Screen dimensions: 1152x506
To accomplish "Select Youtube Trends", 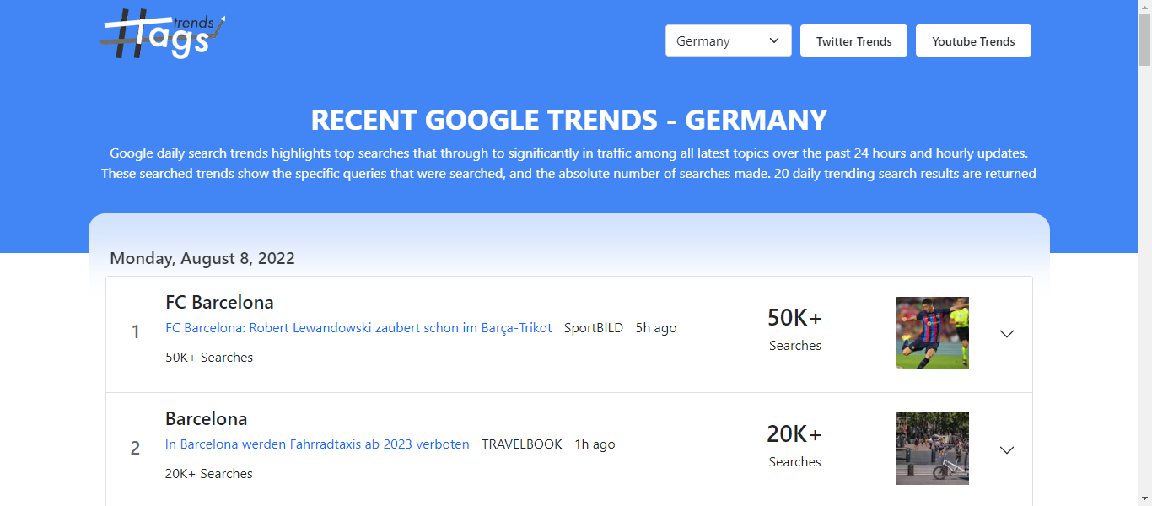I will click(x=973, y=40).
